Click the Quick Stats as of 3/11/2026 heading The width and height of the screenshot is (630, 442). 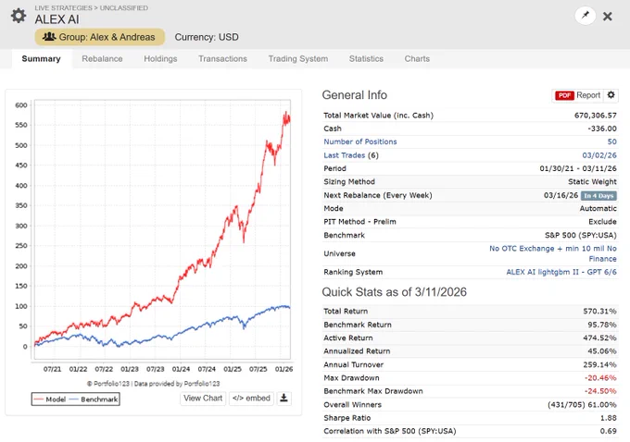[394, 291]
